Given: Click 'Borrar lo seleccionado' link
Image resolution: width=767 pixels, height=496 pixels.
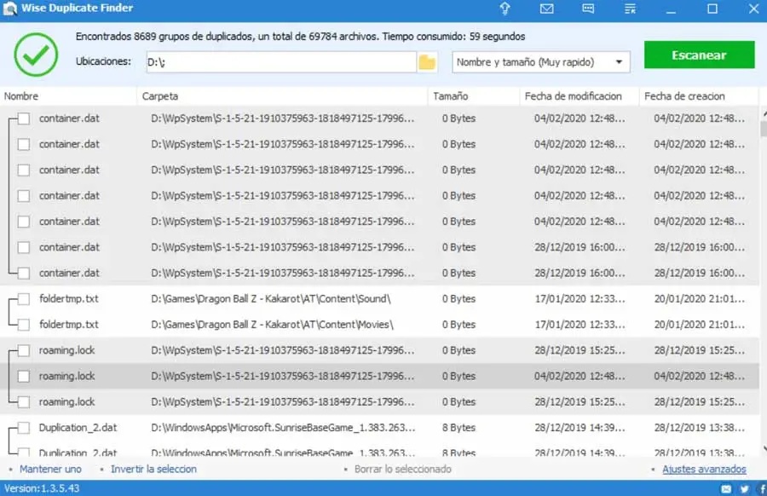Looking at the screenshot, I should coord(402,469).
